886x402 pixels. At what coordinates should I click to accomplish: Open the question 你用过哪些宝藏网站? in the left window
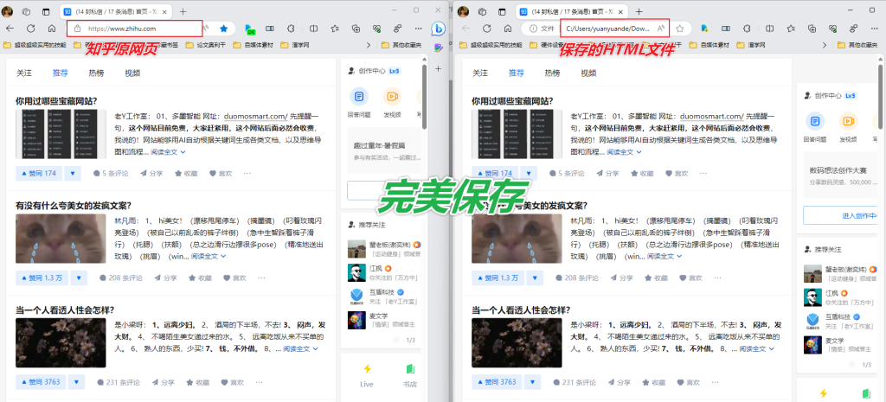point(56,101)
